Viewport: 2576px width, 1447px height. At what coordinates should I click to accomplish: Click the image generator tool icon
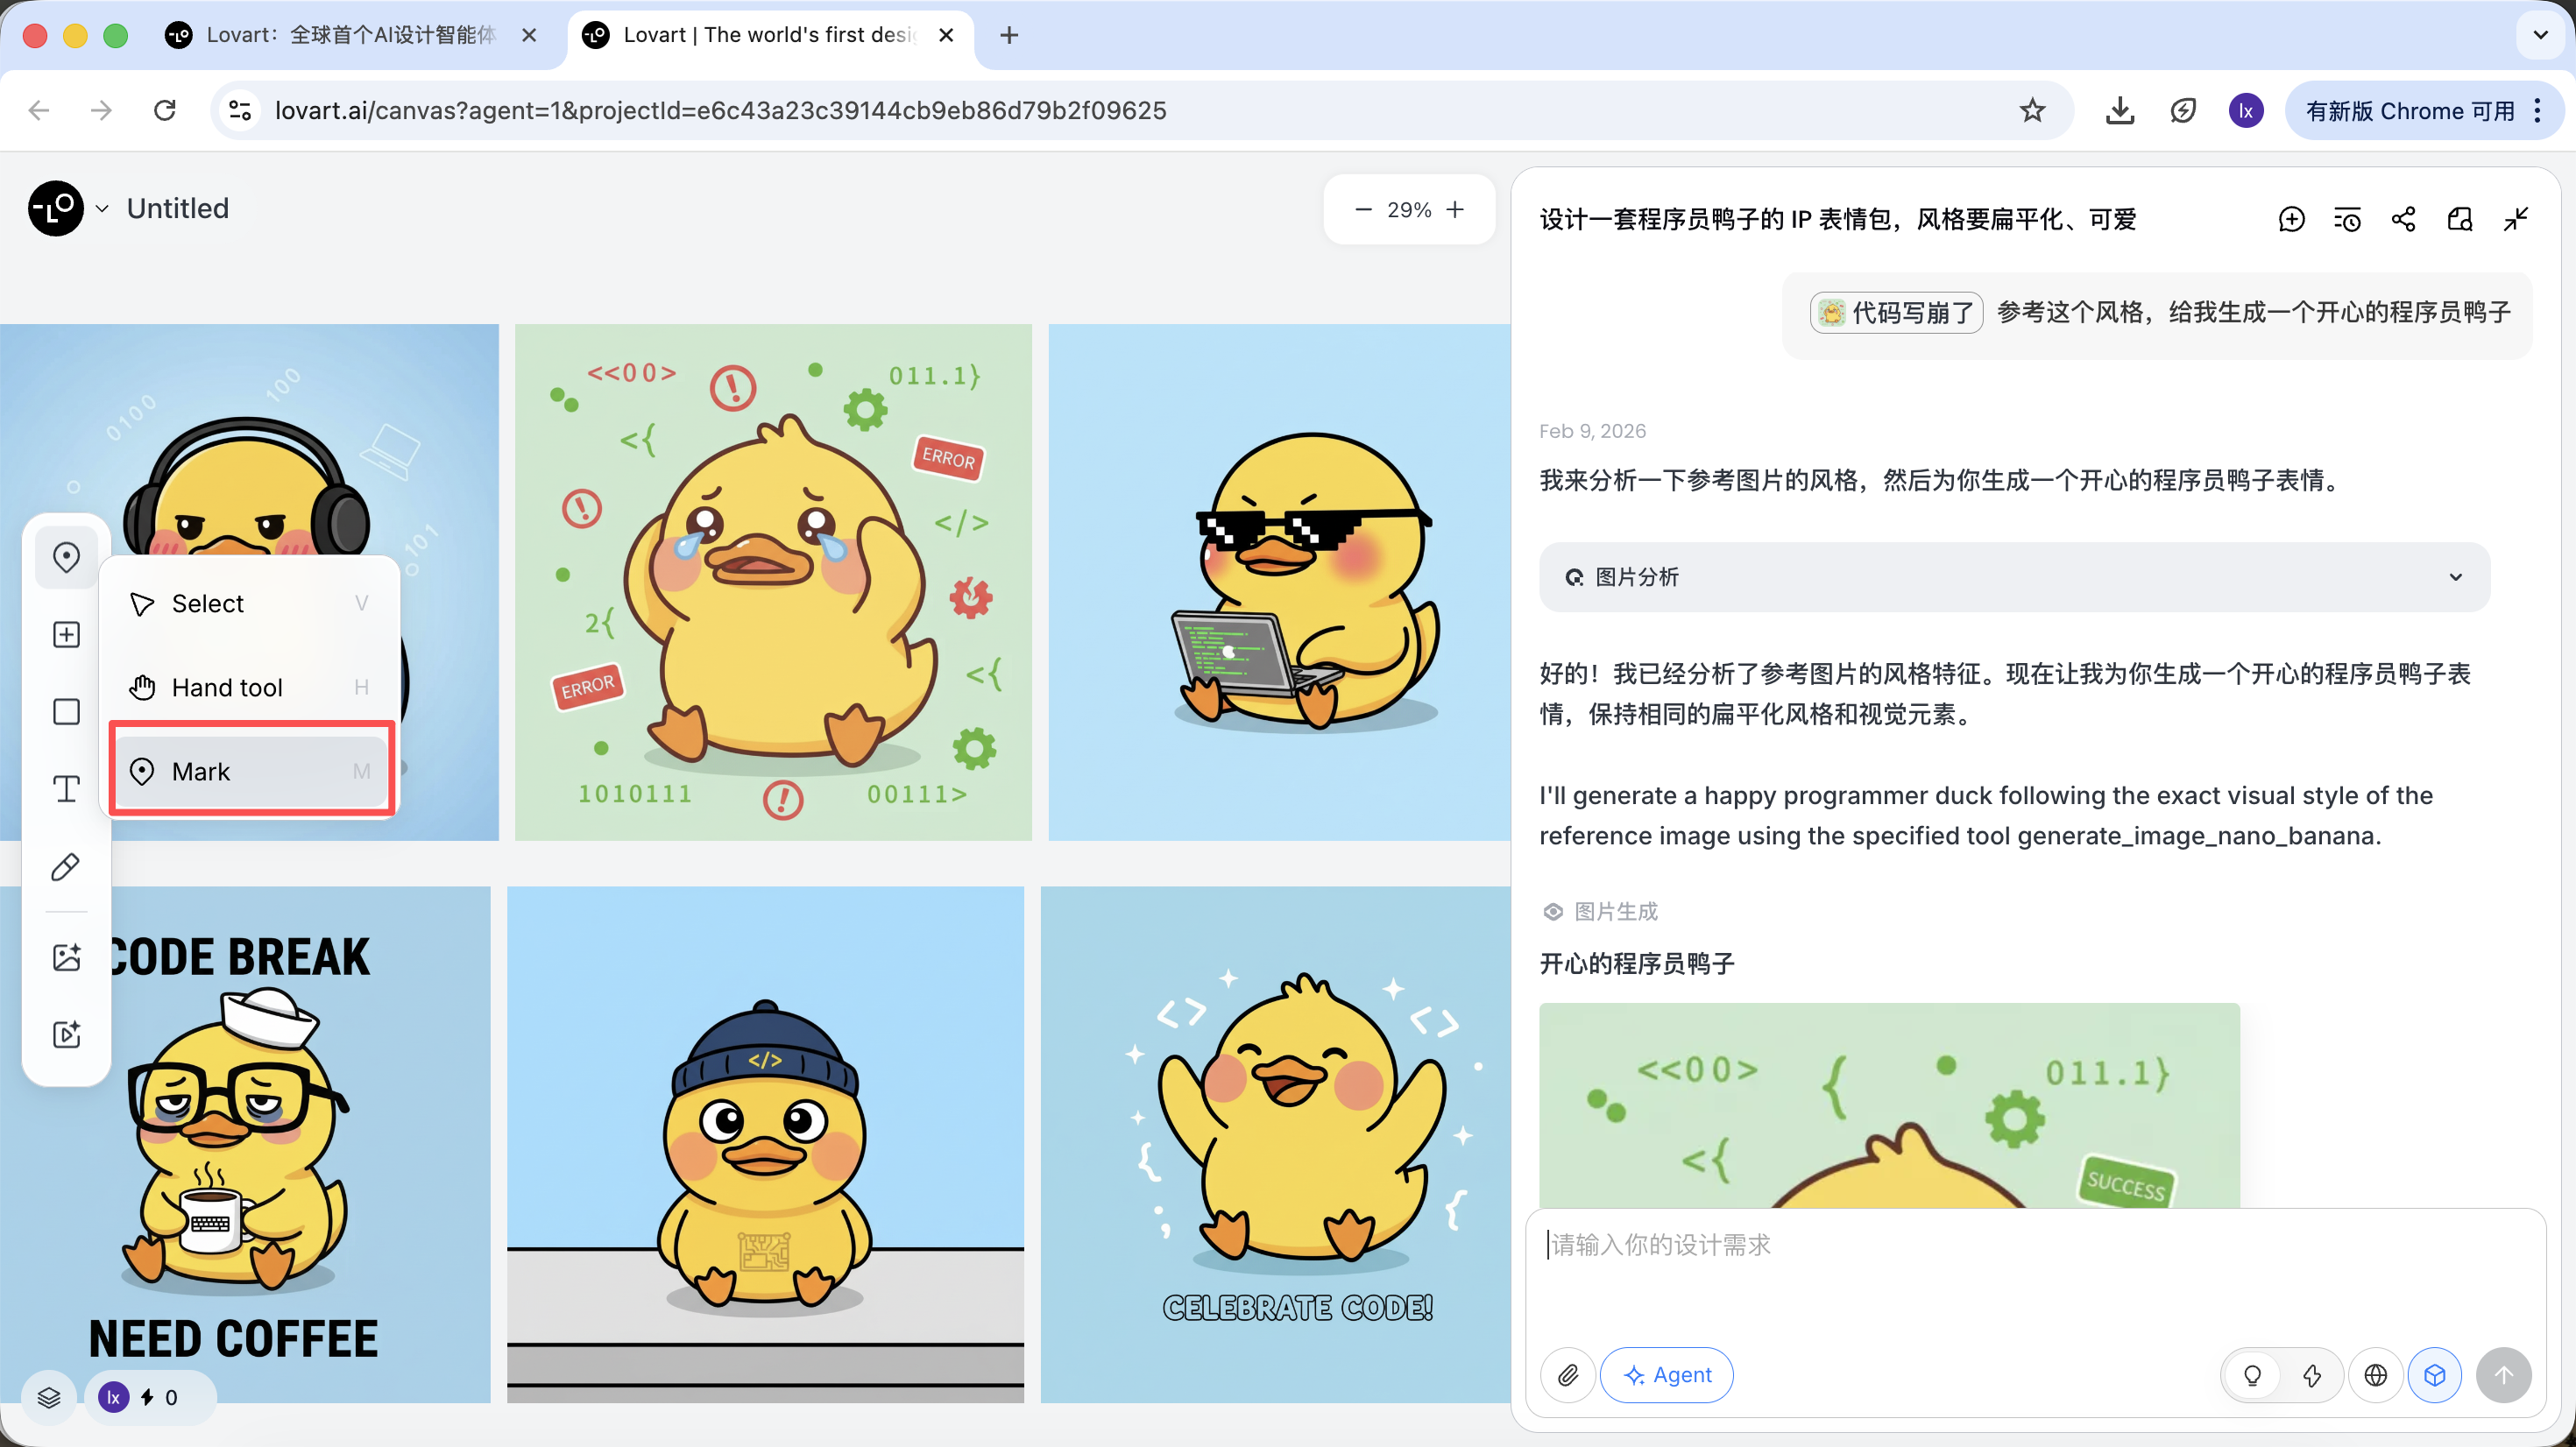[66, 957]
